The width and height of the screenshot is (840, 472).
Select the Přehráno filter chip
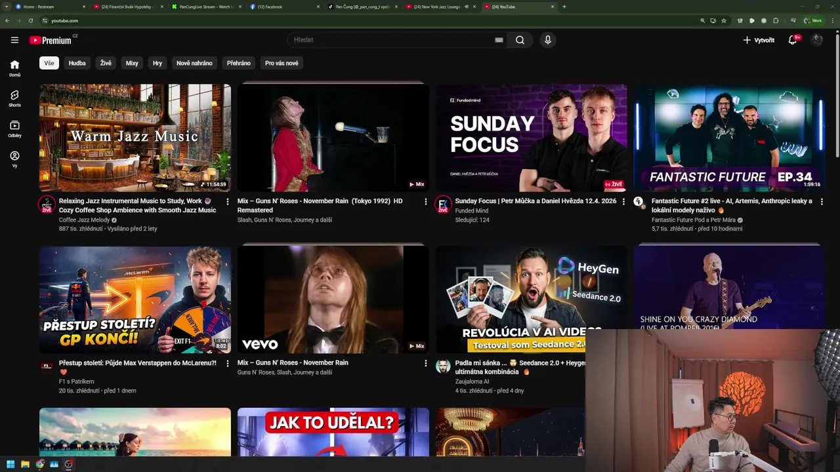point(239,63)
